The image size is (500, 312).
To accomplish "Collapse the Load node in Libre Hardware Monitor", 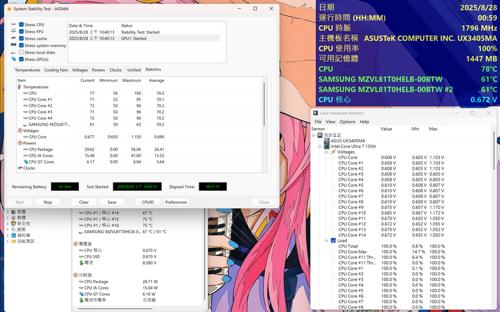I will pyautogui.click(x=326, y=241).
